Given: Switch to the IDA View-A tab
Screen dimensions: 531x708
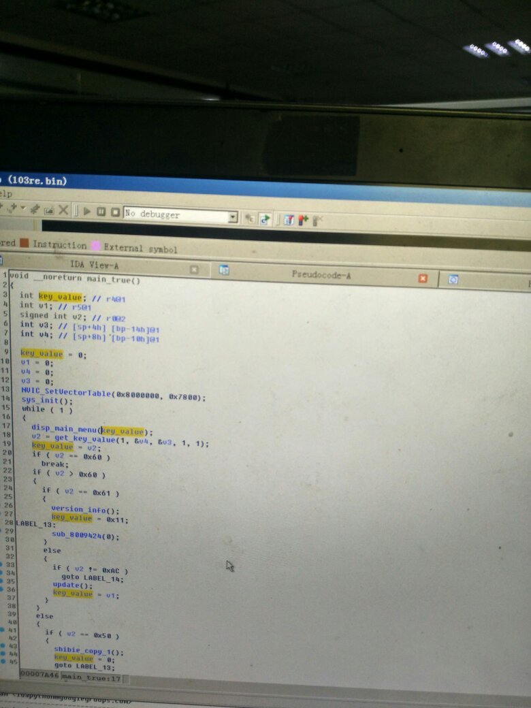Looking at the screenshot, I should click(95, 265).
